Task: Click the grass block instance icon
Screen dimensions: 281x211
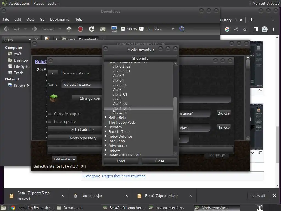Action: tap(54, 98)
